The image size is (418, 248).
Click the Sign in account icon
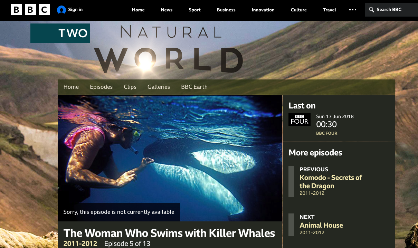point(61,10)
